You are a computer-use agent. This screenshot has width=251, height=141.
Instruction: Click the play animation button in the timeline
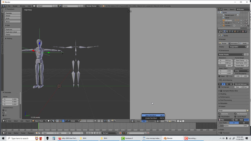(x=95, y=133)
